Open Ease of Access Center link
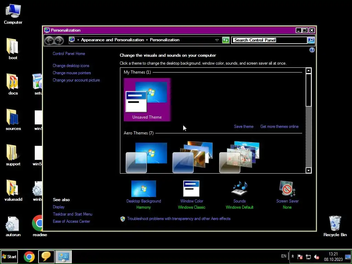This screenshot has height=264, width=352. [71, 221]
